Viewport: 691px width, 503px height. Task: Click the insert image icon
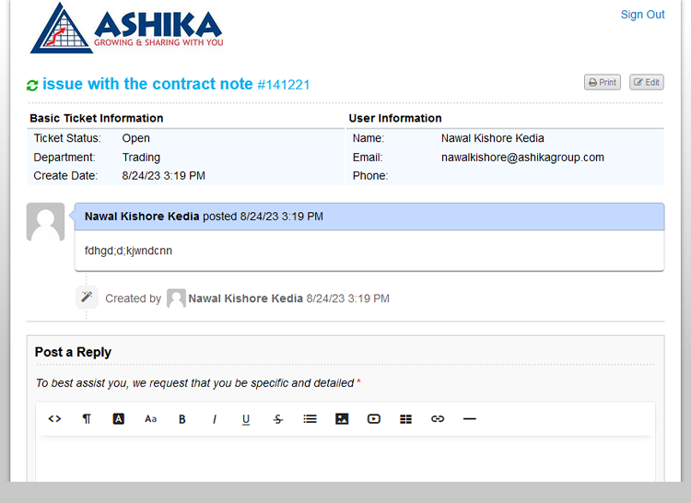(342, 419)
